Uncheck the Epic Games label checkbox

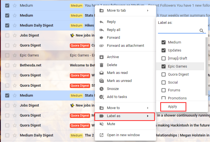(163, 66)
